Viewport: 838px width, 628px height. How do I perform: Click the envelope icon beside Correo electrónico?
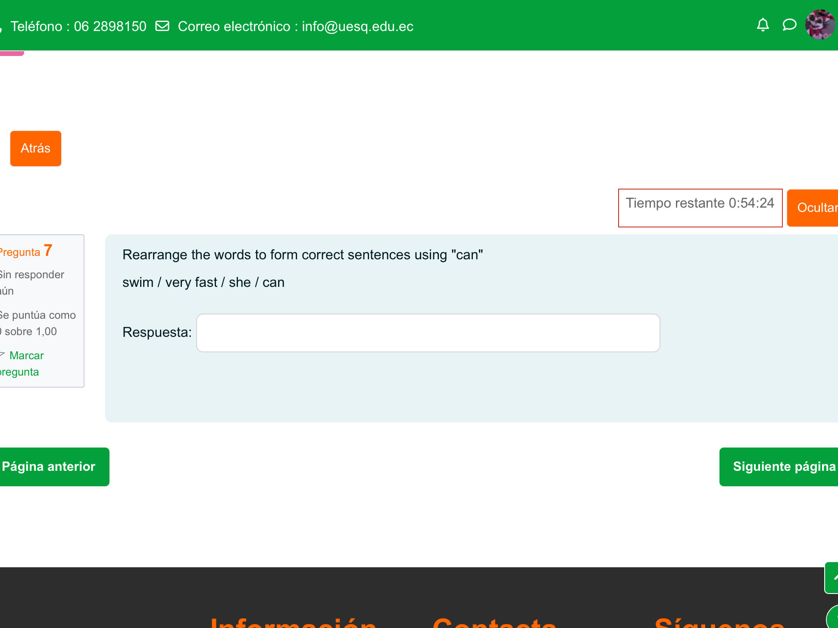162,26
